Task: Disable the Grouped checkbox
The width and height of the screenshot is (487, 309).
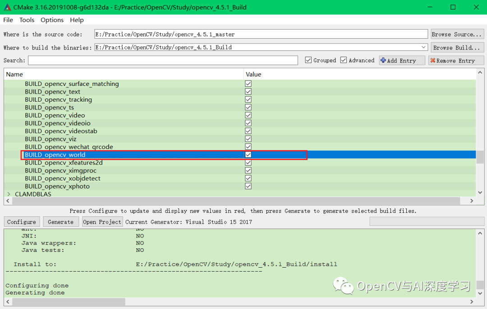Action: (308, 60)
